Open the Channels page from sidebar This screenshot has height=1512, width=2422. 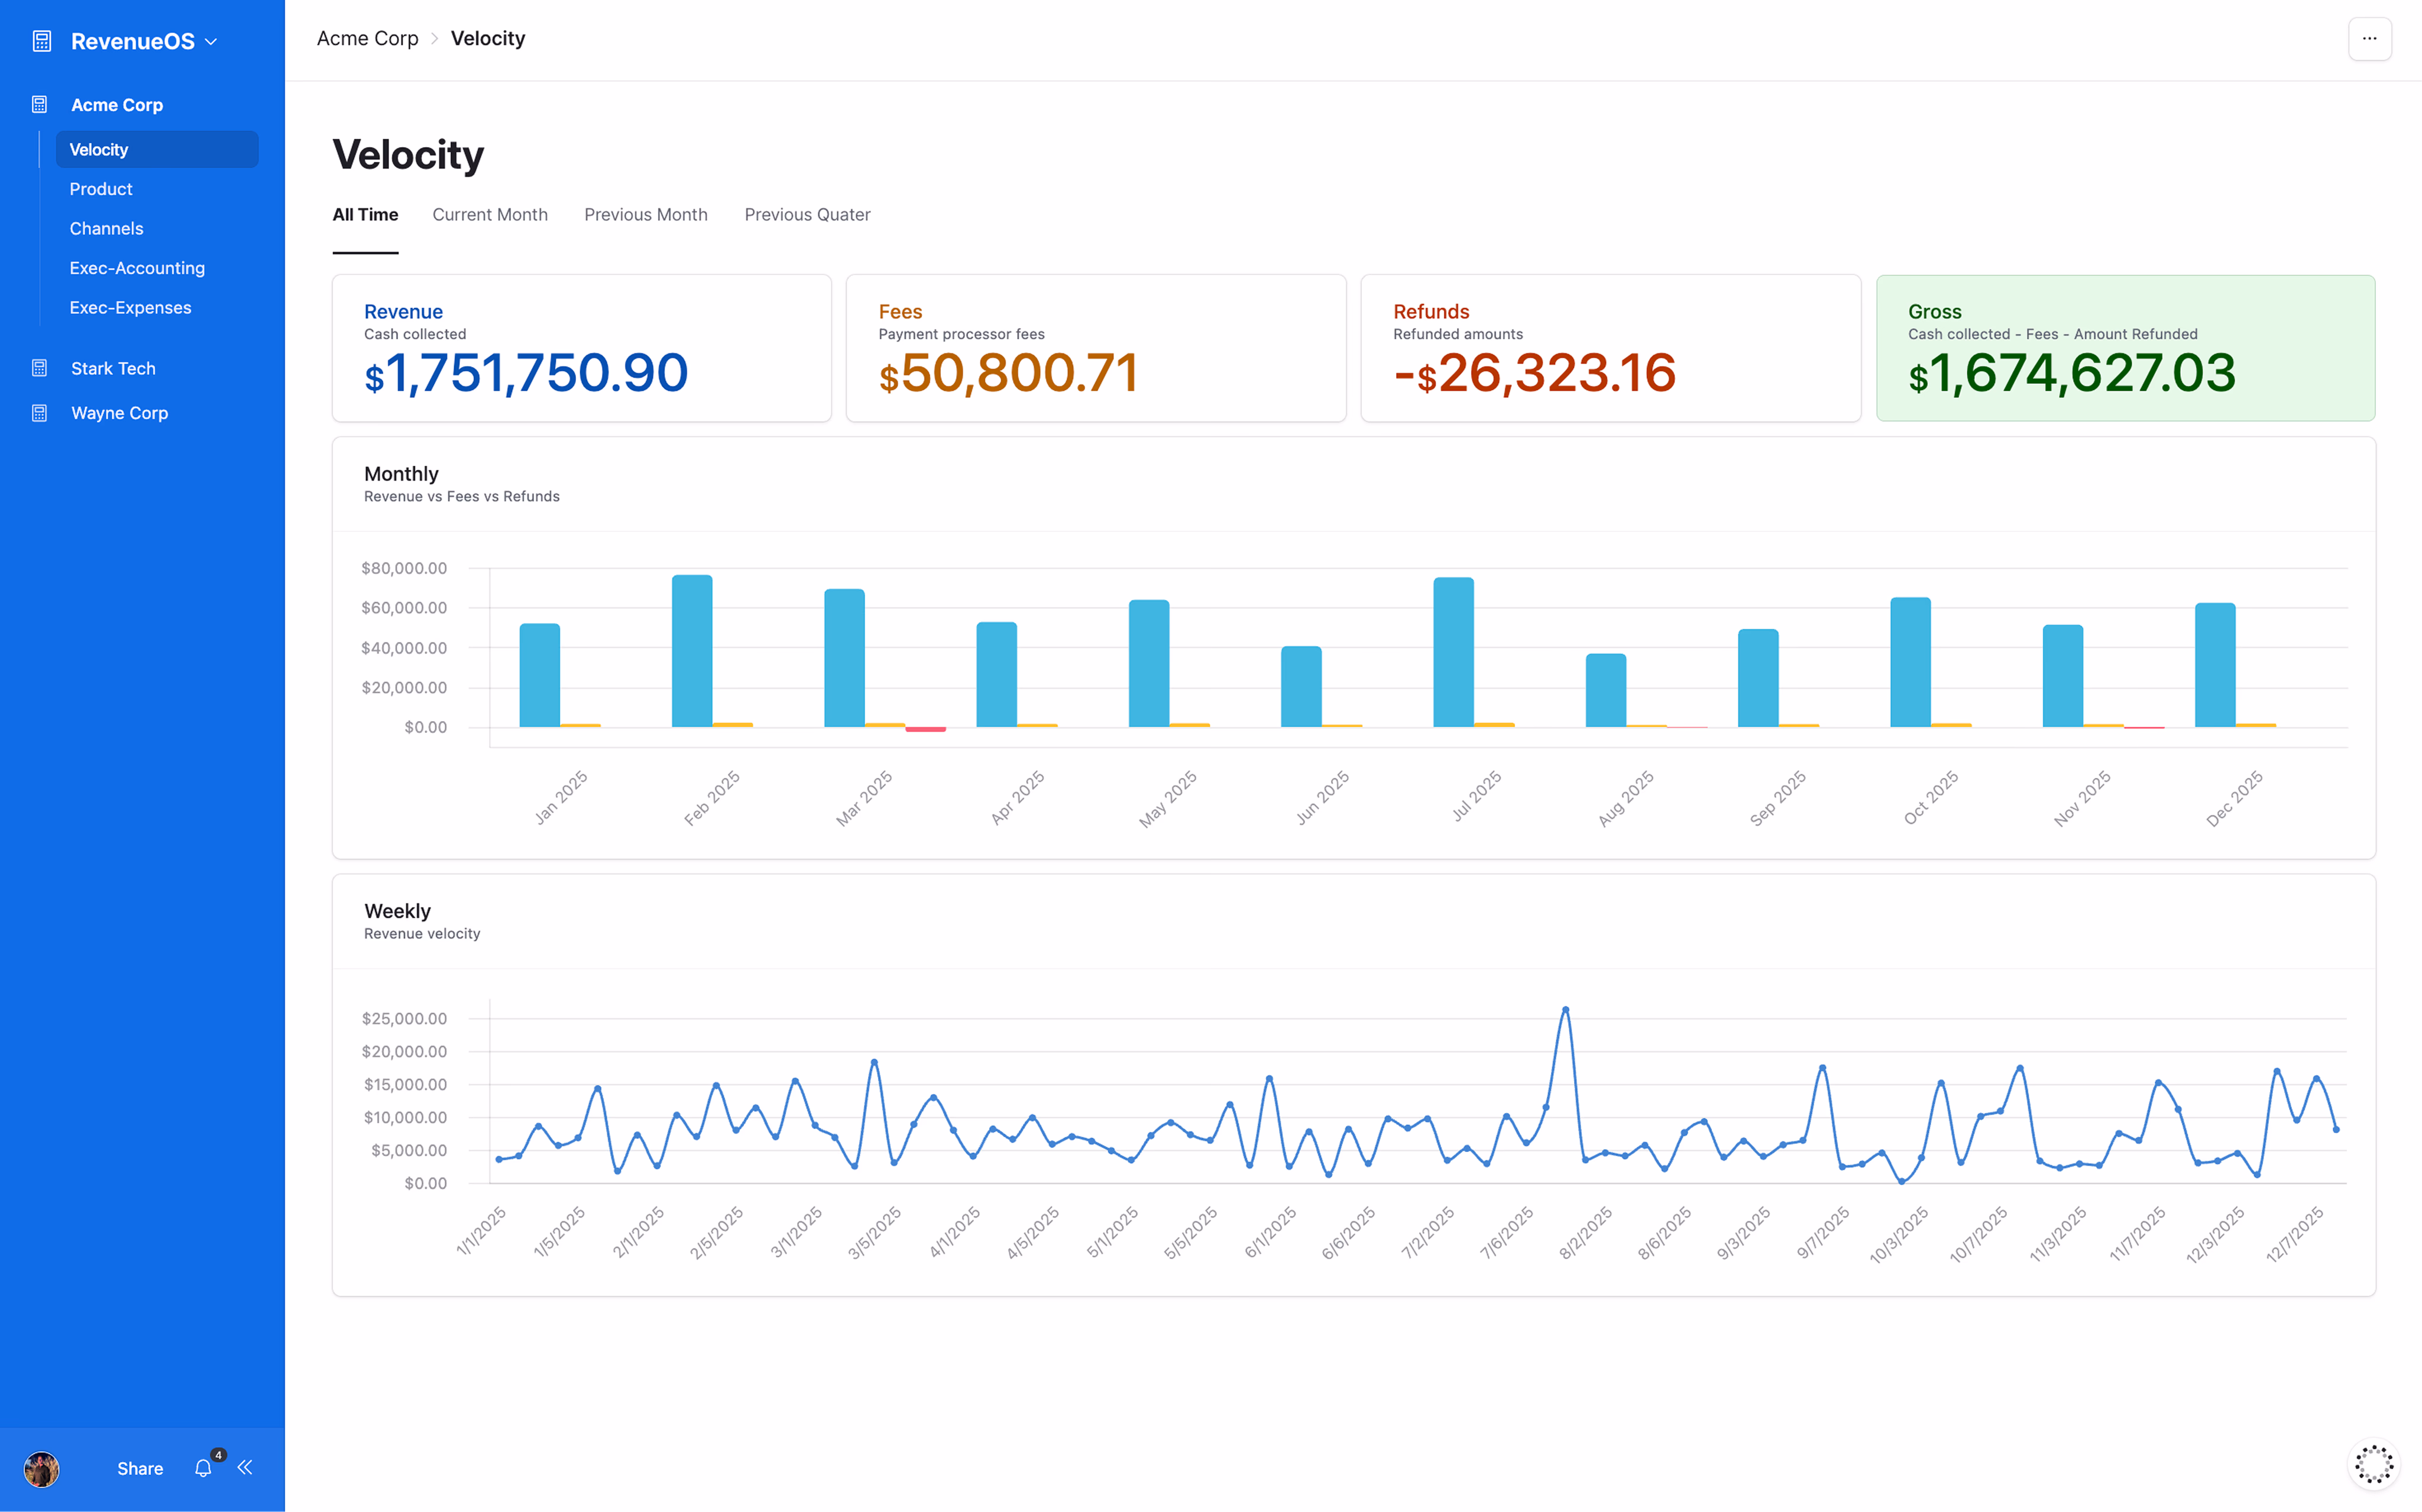[x=106, y=228]
